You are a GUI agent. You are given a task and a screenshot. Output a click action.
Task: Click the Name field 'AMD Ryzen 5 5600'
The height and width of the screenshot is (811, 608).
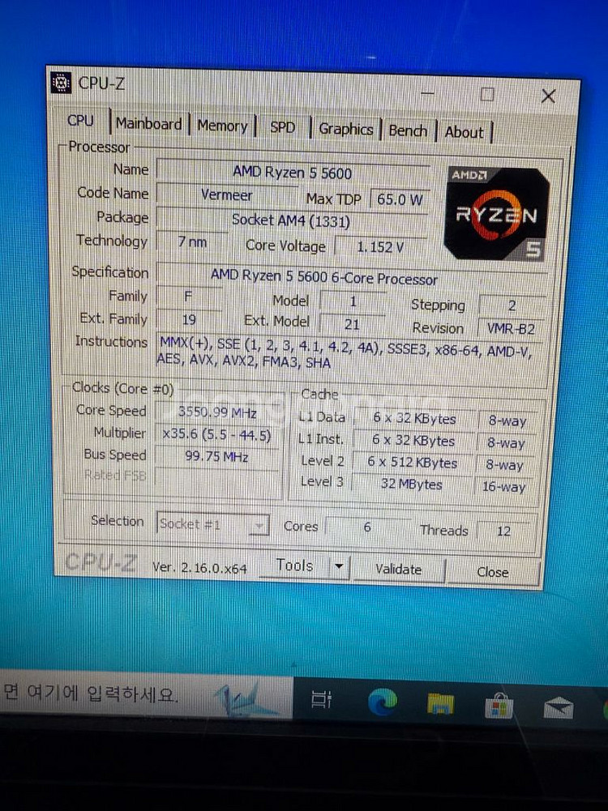click(293, 172)
